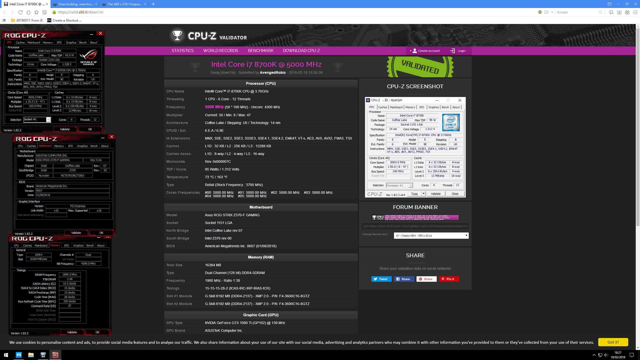The image size is (640, 360).
Task: Accept cookies with Got it! button
Action: click(x=613, y=342)
